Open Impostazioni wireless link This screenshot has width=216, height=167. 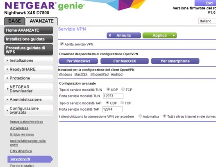pos(27,122)
